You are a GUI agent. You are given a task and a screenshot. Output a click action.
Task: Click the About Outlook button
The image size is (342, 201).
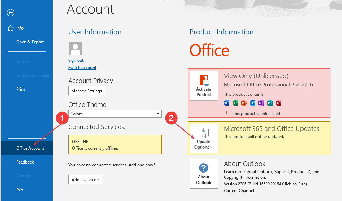click(204, 174)
